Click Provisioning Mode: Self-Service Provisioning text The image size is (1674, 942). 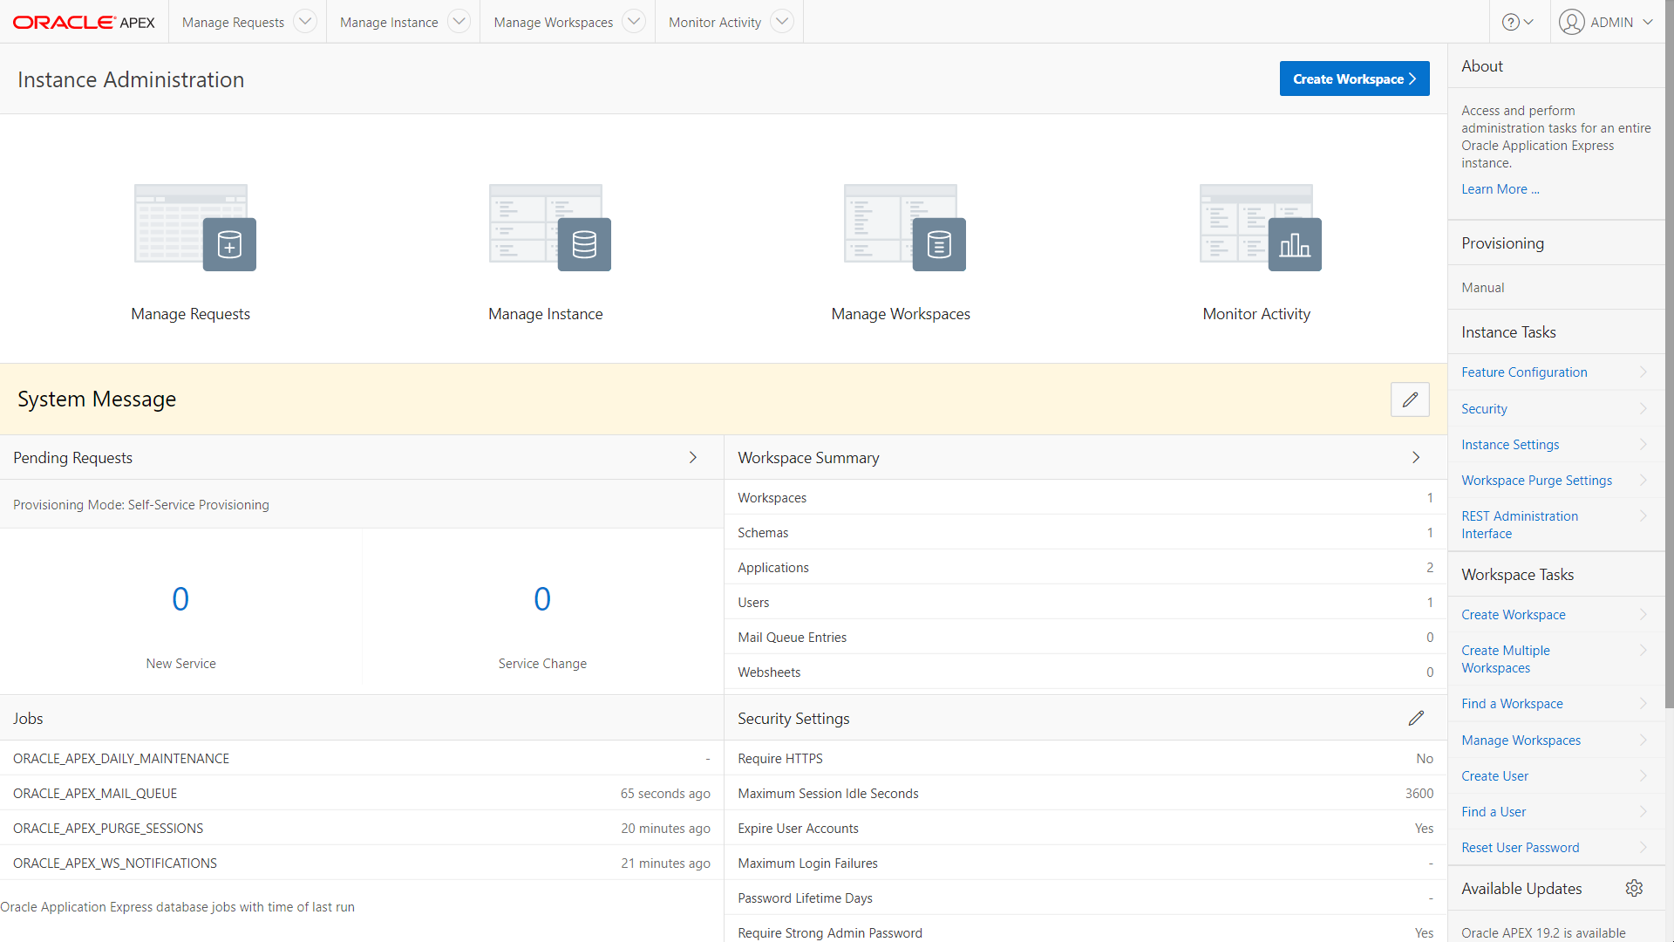coord(141,504)
